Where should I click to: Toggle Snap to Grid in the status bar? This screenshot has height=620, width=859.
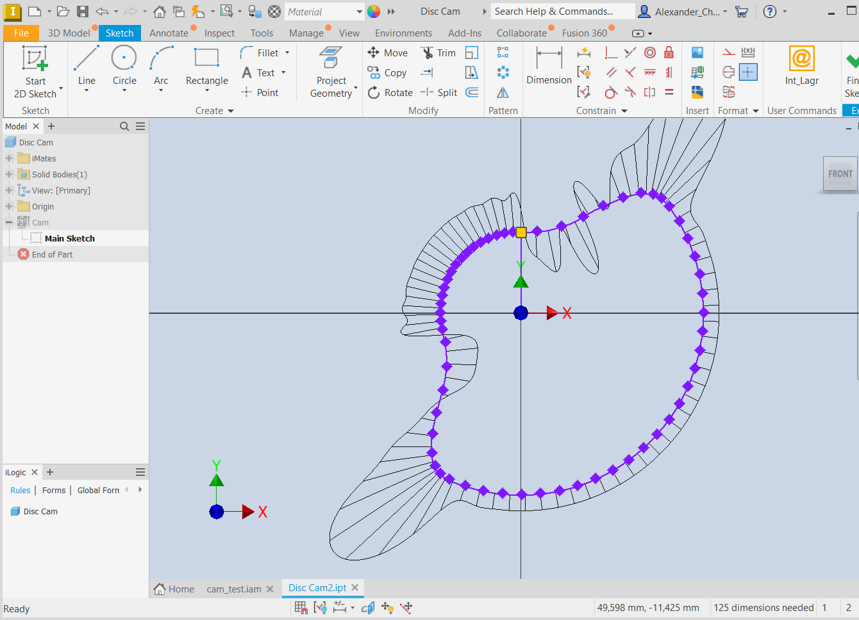coord(300,607)
